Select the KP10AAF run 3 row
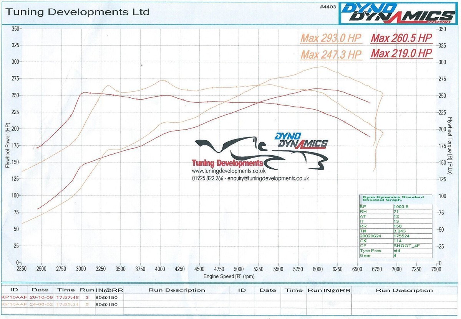Viewport: 461px width, 319px height. pos(115,297)
